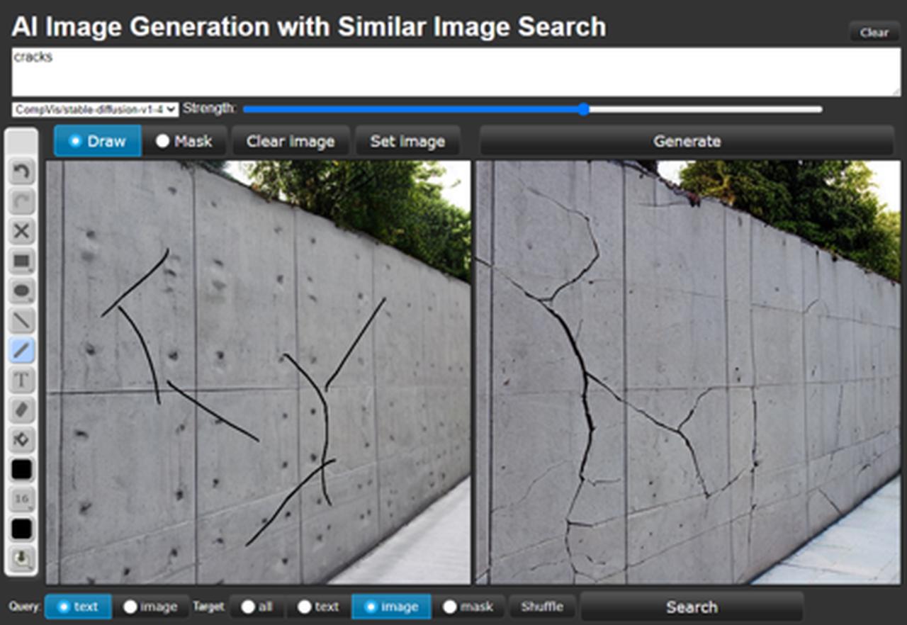Set search Target to all
The height and width of the screenshot is (625, 907).
coord(257,607)
